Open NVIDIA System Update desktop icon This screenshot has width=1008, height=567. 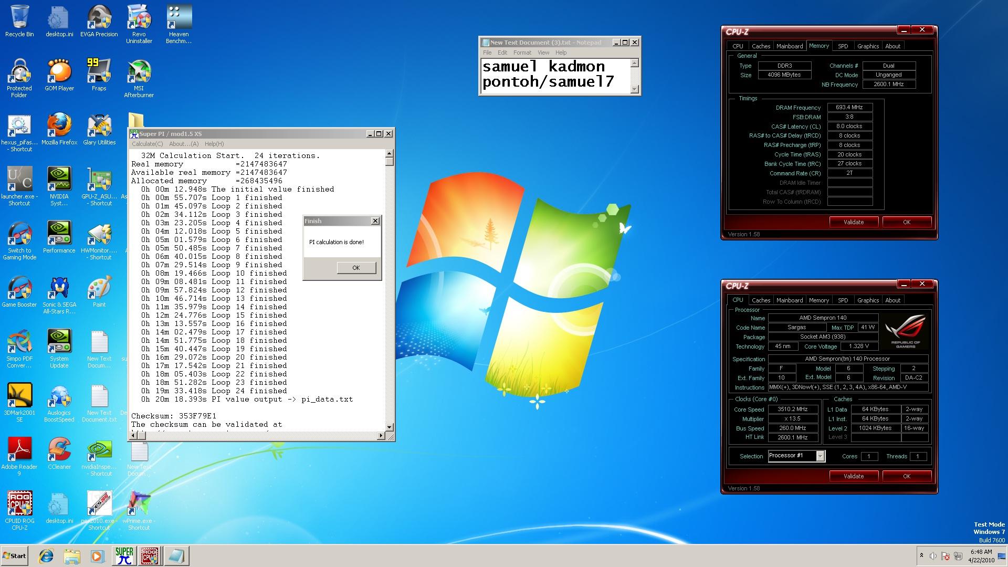point(59,349)
